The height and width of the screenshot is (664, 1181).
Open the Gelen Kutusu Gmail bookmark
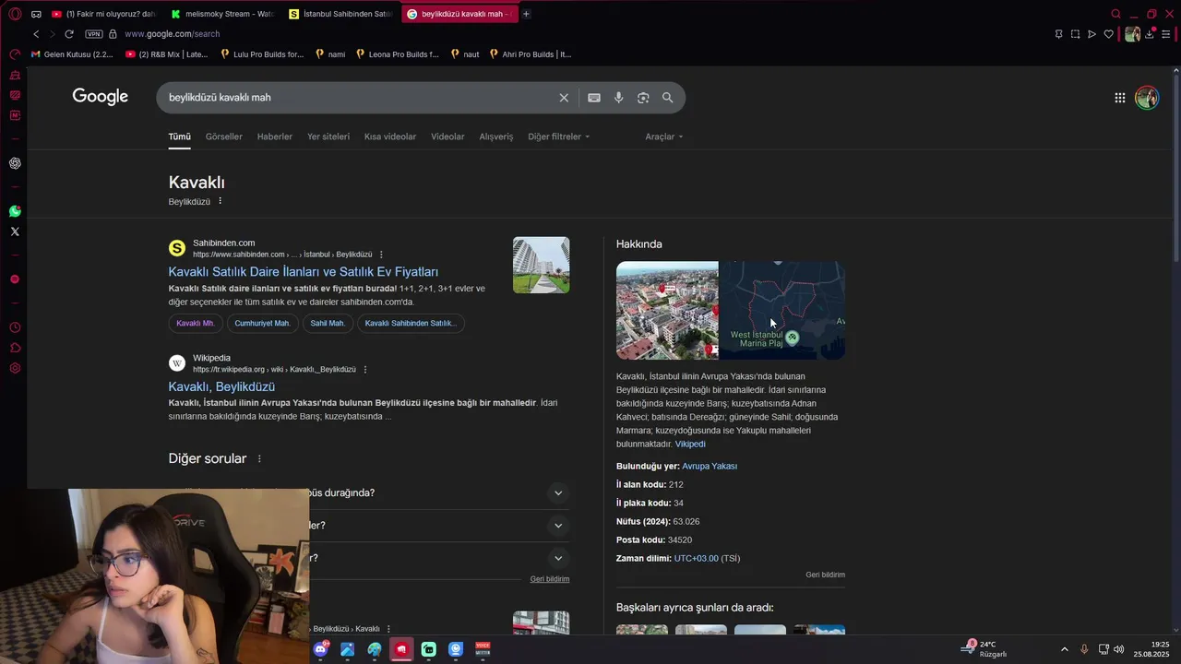coord(72,54)
